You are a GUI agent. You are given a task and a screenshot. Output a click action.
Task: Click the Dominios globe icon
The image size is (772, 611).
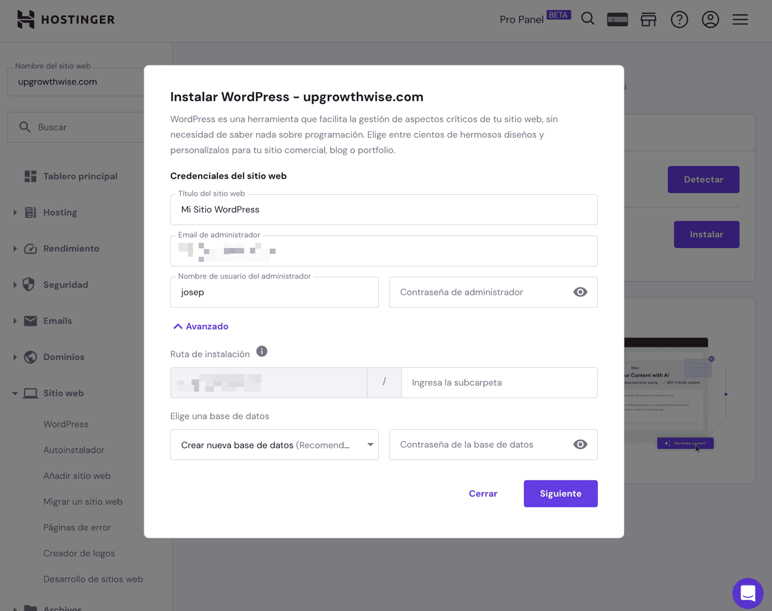tap(30, 357)
